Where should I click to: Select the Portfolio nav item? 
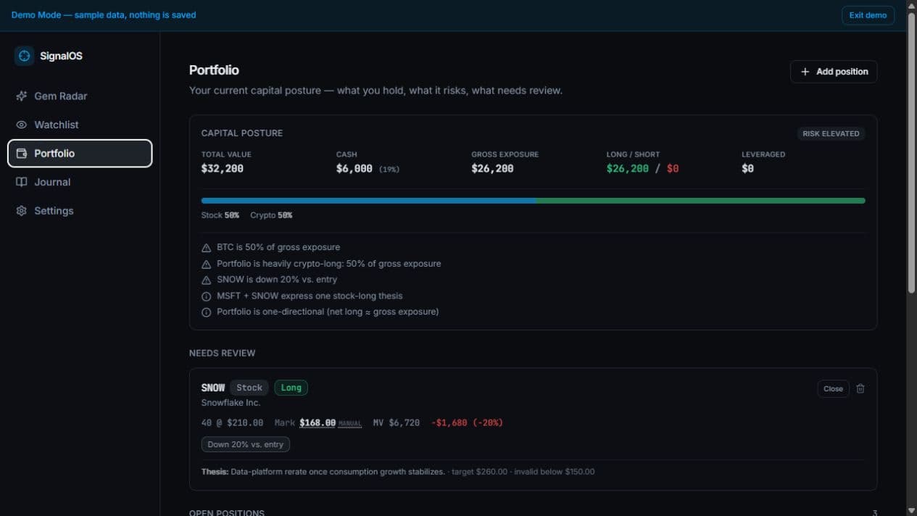tap(80, 154)
